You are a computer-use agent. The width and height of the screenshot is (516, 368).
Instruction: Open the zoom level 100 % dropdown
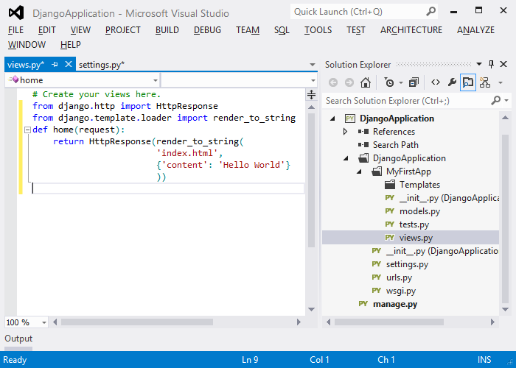[x=44, y=322]
